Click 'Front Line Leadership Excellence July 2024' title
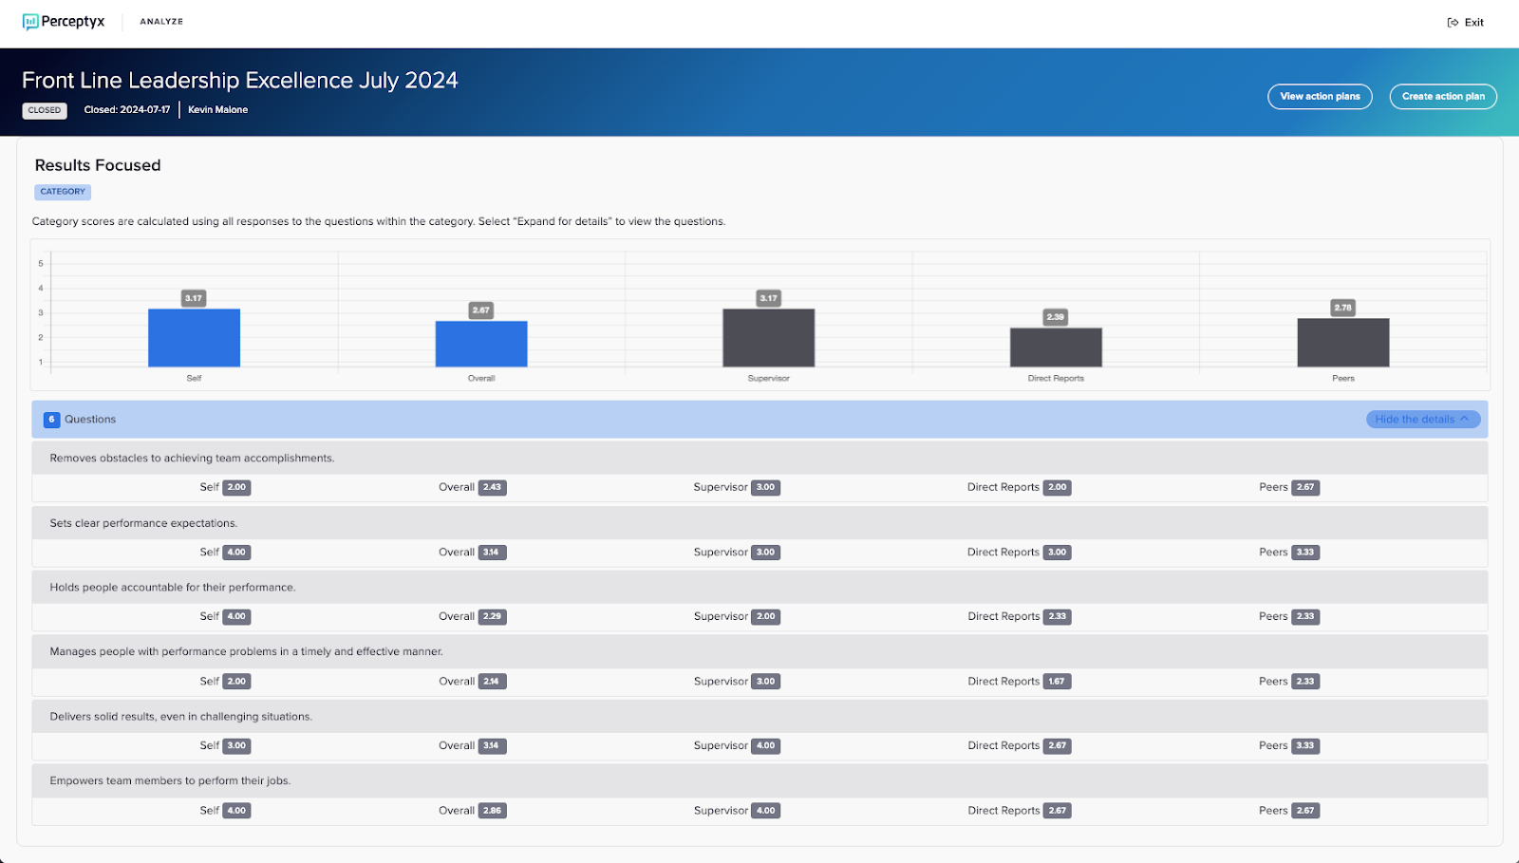The height and width of the screenshot is (863, 1519). pos(240,81)
